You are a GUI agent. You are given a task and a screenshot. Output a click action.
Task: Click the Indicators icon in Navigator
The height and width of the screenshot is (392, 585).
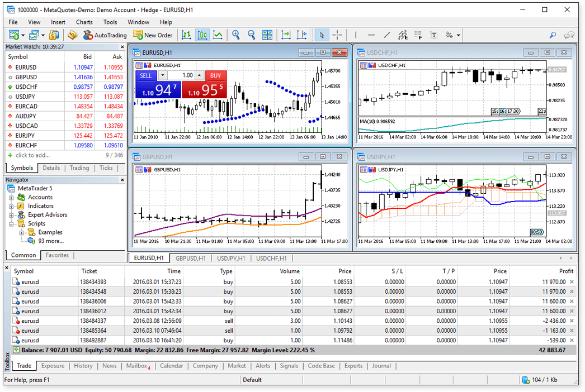pyautogui.click(x=21, y=205)
